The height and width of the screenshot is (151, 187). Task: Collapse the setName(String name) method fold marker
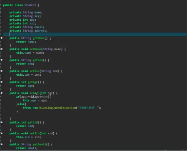2,49
